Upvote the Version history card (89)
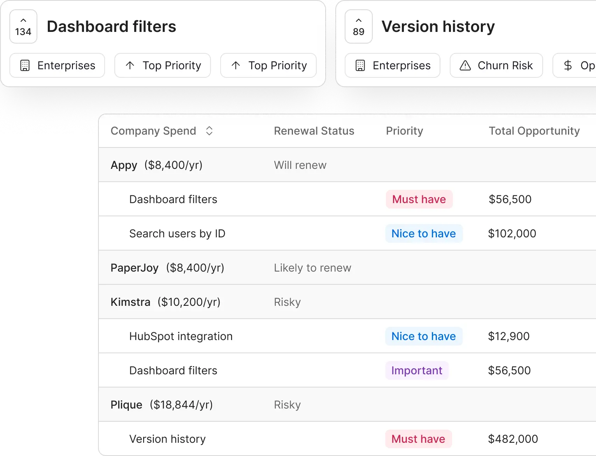The height and width of the screenshot is (456, 596). click(359, 26)
